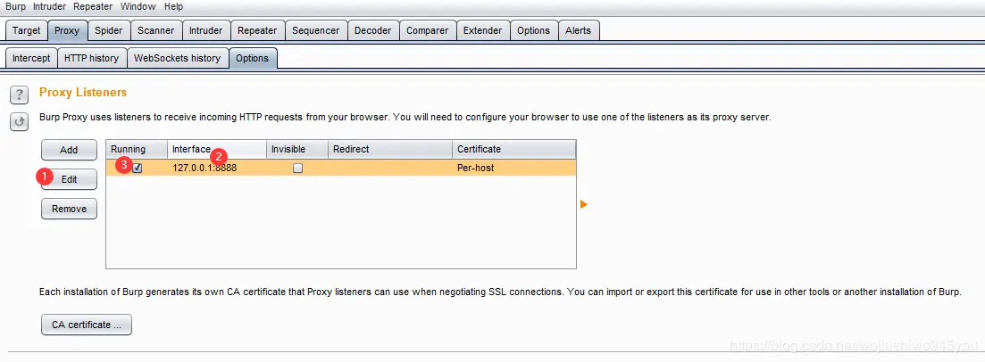The width and height of the screenshot is (985, 362).
Task: Sort by the Certificate column header
Action: [x=513, y=149]
